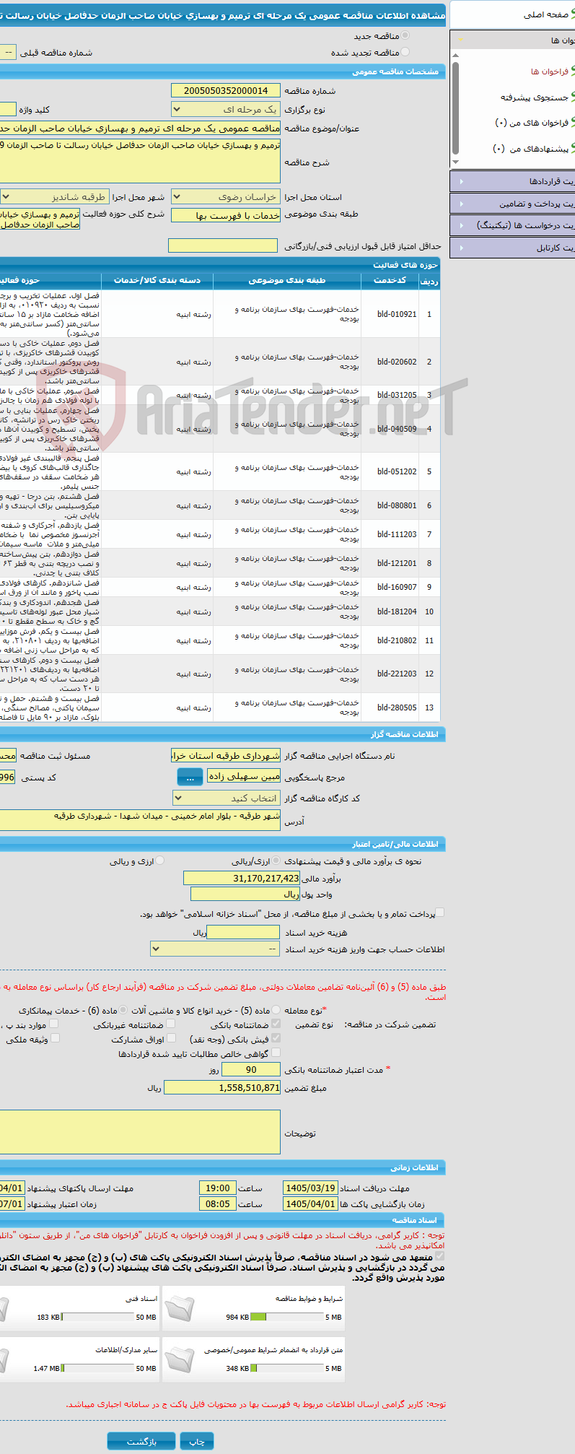Open کد کارگاه مناقصه گزار dropdown

(x=227, y=798)
